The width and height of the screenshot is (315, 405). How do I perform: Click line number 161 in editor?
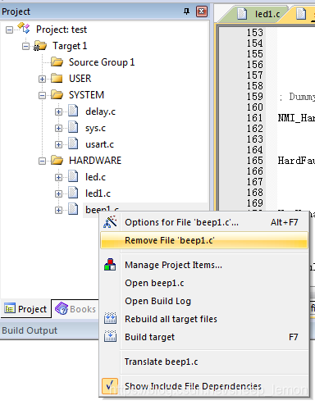tap(255, 118)
